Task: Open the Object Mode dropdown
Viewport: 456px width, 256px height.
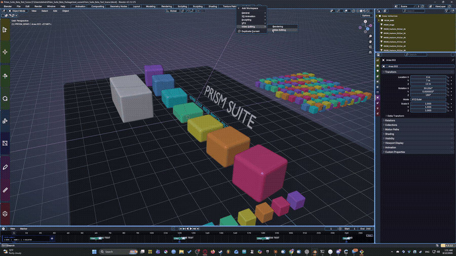Action: 17,11
